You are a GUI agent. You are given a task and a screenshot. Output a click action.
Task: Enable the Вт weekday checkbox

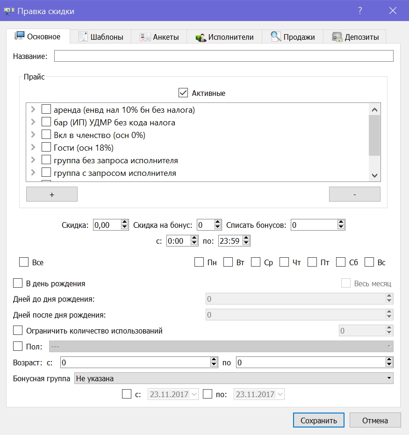click(x=228, y=262)
